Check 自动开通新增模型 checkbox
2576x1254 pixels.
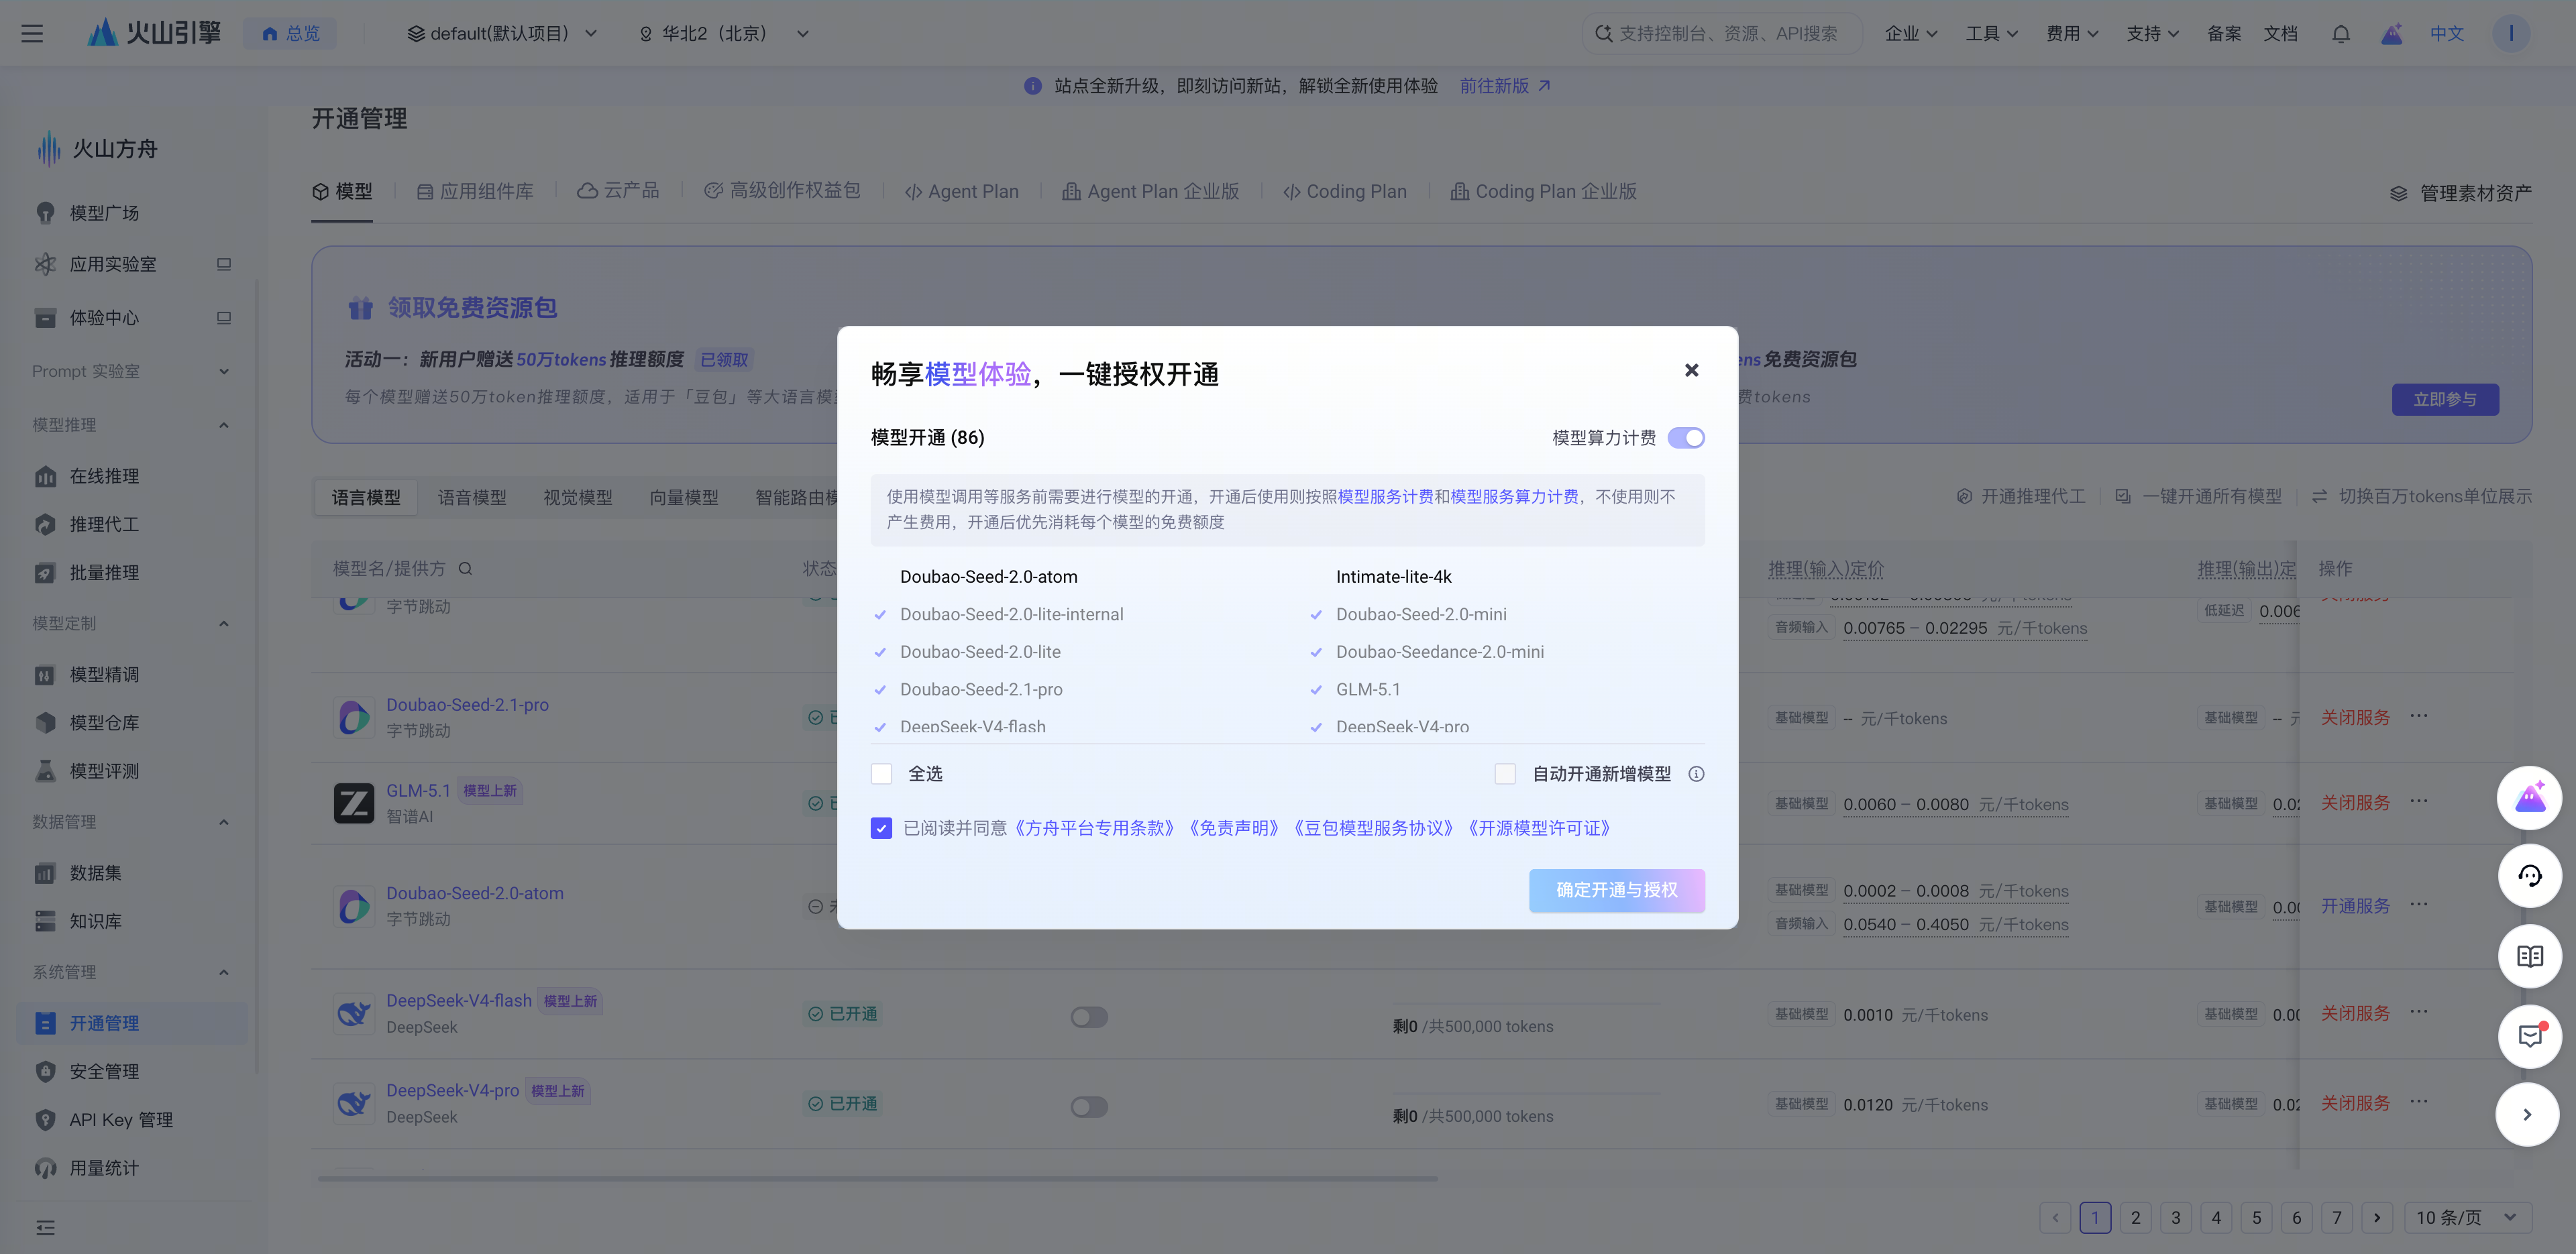[1505, 774]
